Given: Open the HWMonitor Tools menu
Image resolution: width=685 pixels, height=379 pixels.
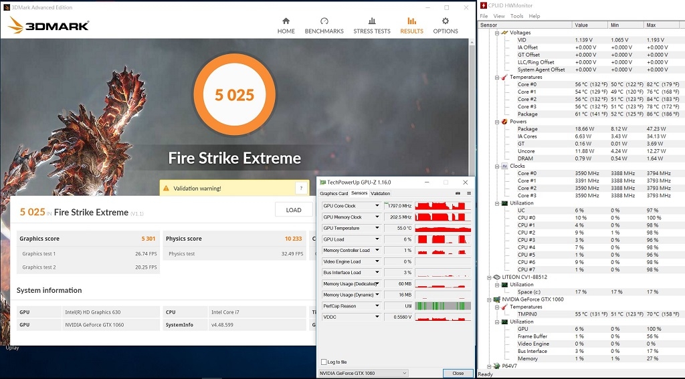Looking at the screenshot, I should (x=517, y=16).
